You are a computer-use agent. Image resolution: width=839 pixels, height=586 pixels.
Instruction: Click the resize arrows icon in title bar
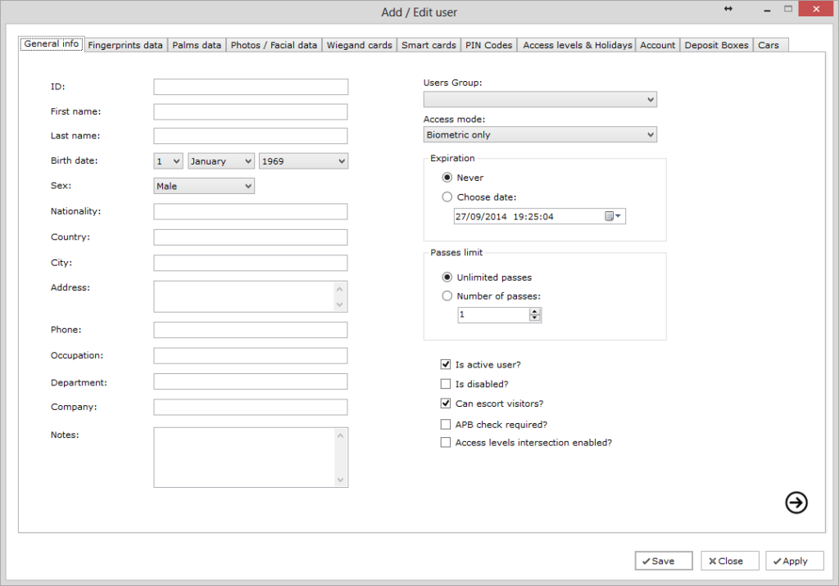click(728, 9)
